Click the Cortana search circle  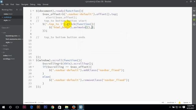coord(10,107)
